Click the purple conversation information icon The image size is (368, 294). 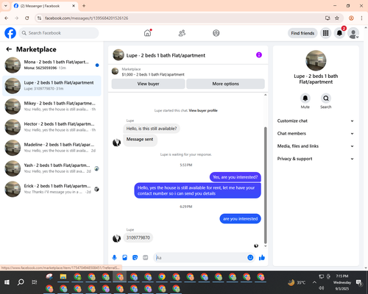coord(259,55)
